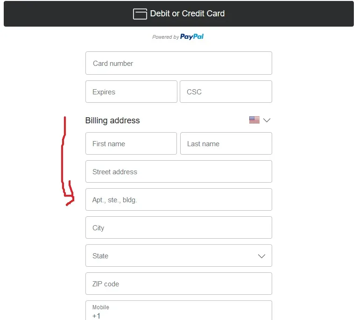The height and width of the screenshot is (320, 359).
Task: Expand the country selector chevron
Action: (267, 120)
